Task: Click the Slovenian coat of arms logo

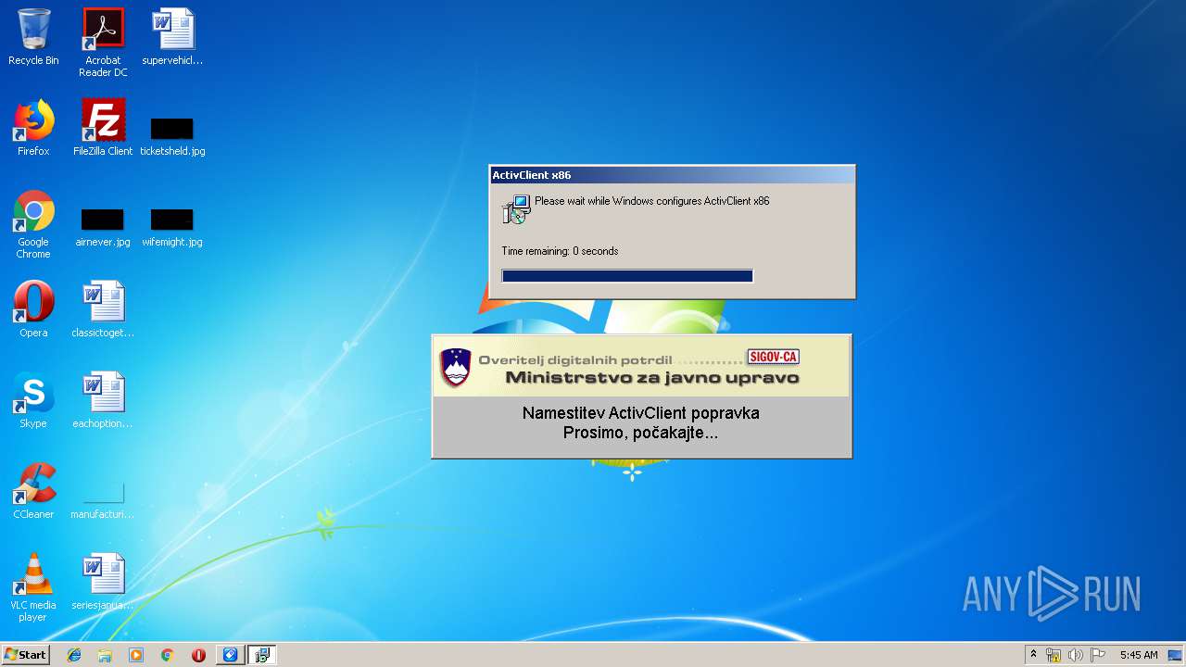Action: pyautogui.click(x=456, y=368)
